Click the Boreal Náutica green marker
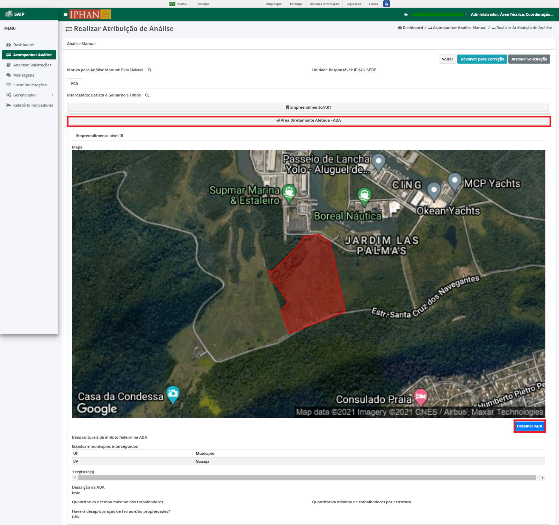The height and width of the screenshot is (525, 559). [x=364, y=196]
